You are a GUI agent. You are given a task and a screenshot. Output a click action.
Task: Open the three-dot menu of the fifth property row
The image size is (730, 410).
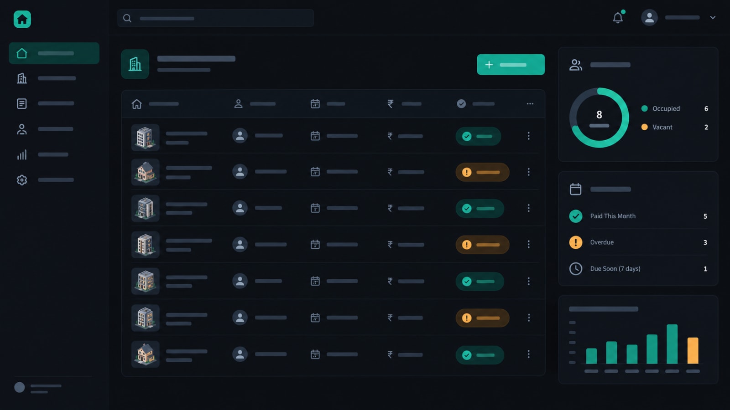(529, 281)
